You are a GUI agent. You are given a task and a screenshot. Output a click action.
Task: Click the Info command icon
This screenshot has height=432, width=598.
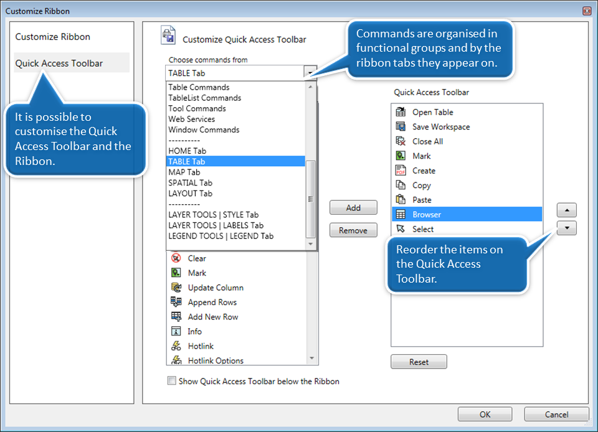tap(176, 331)
